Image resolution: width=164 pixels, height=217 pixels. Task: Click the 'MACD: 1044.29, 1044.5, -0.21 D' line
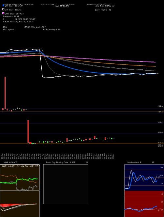coord(18,22)
